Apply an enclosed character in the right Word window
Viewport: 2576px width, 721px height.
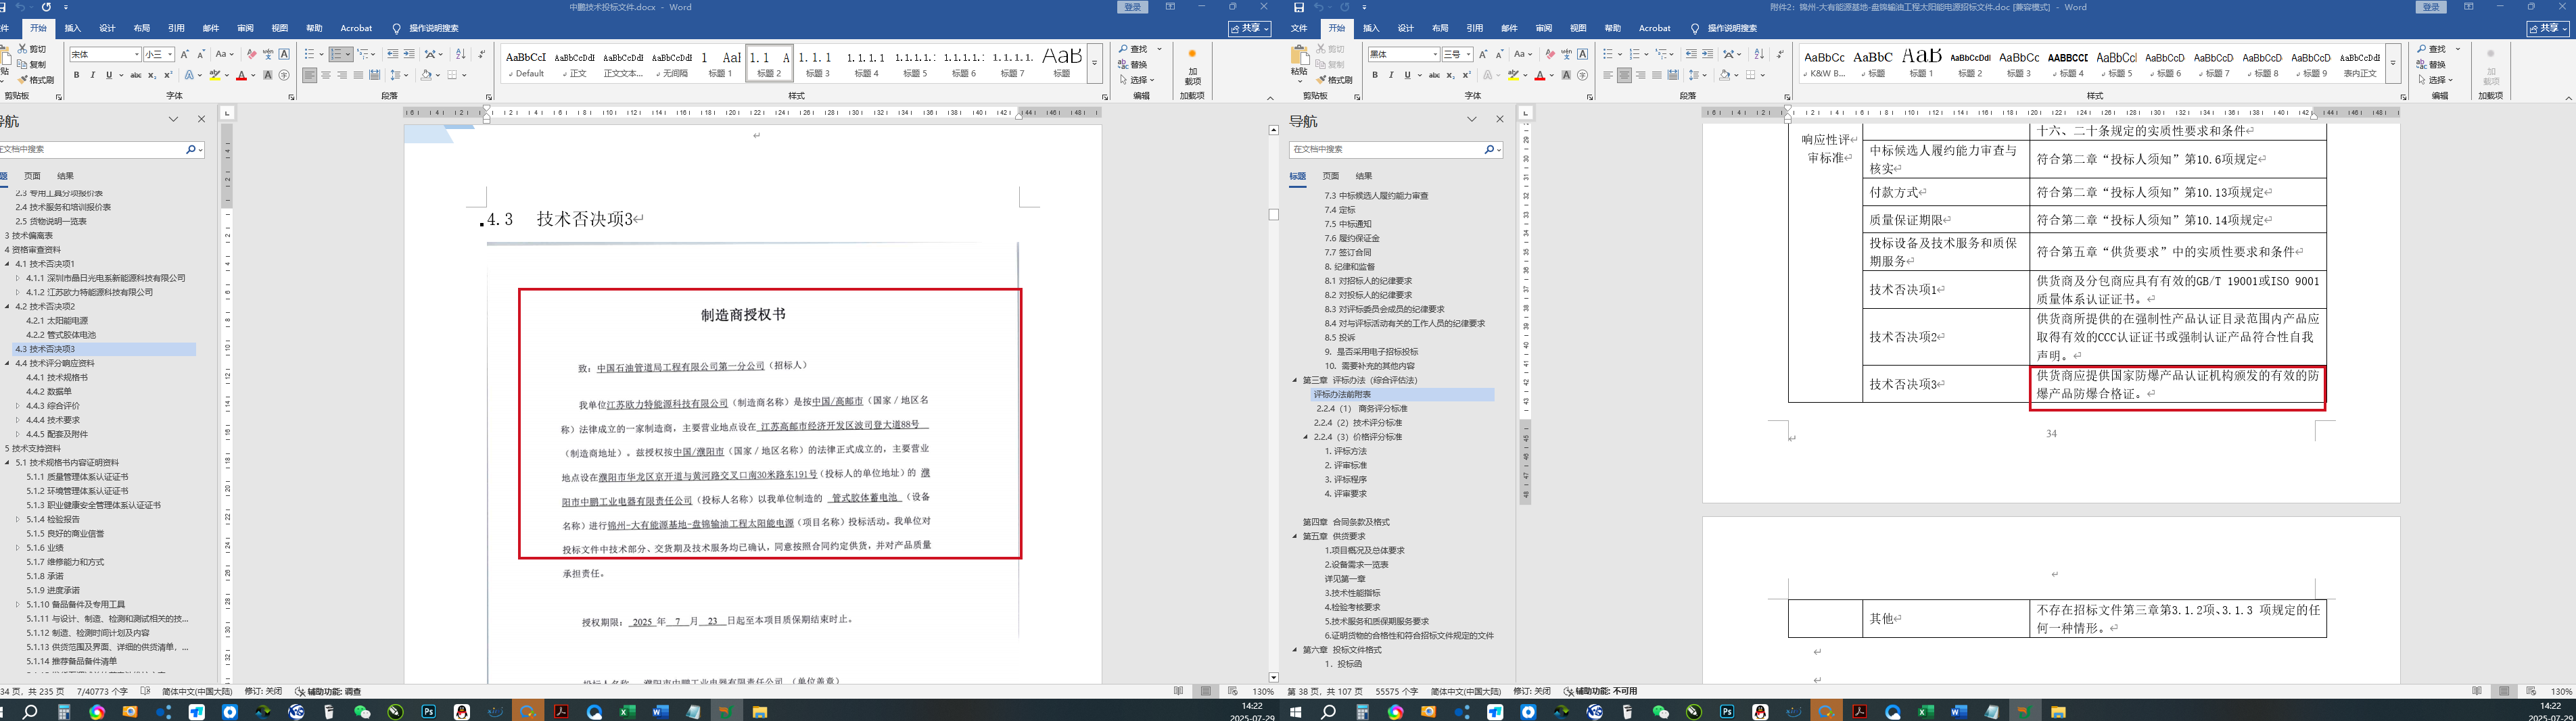point(1582,75)
